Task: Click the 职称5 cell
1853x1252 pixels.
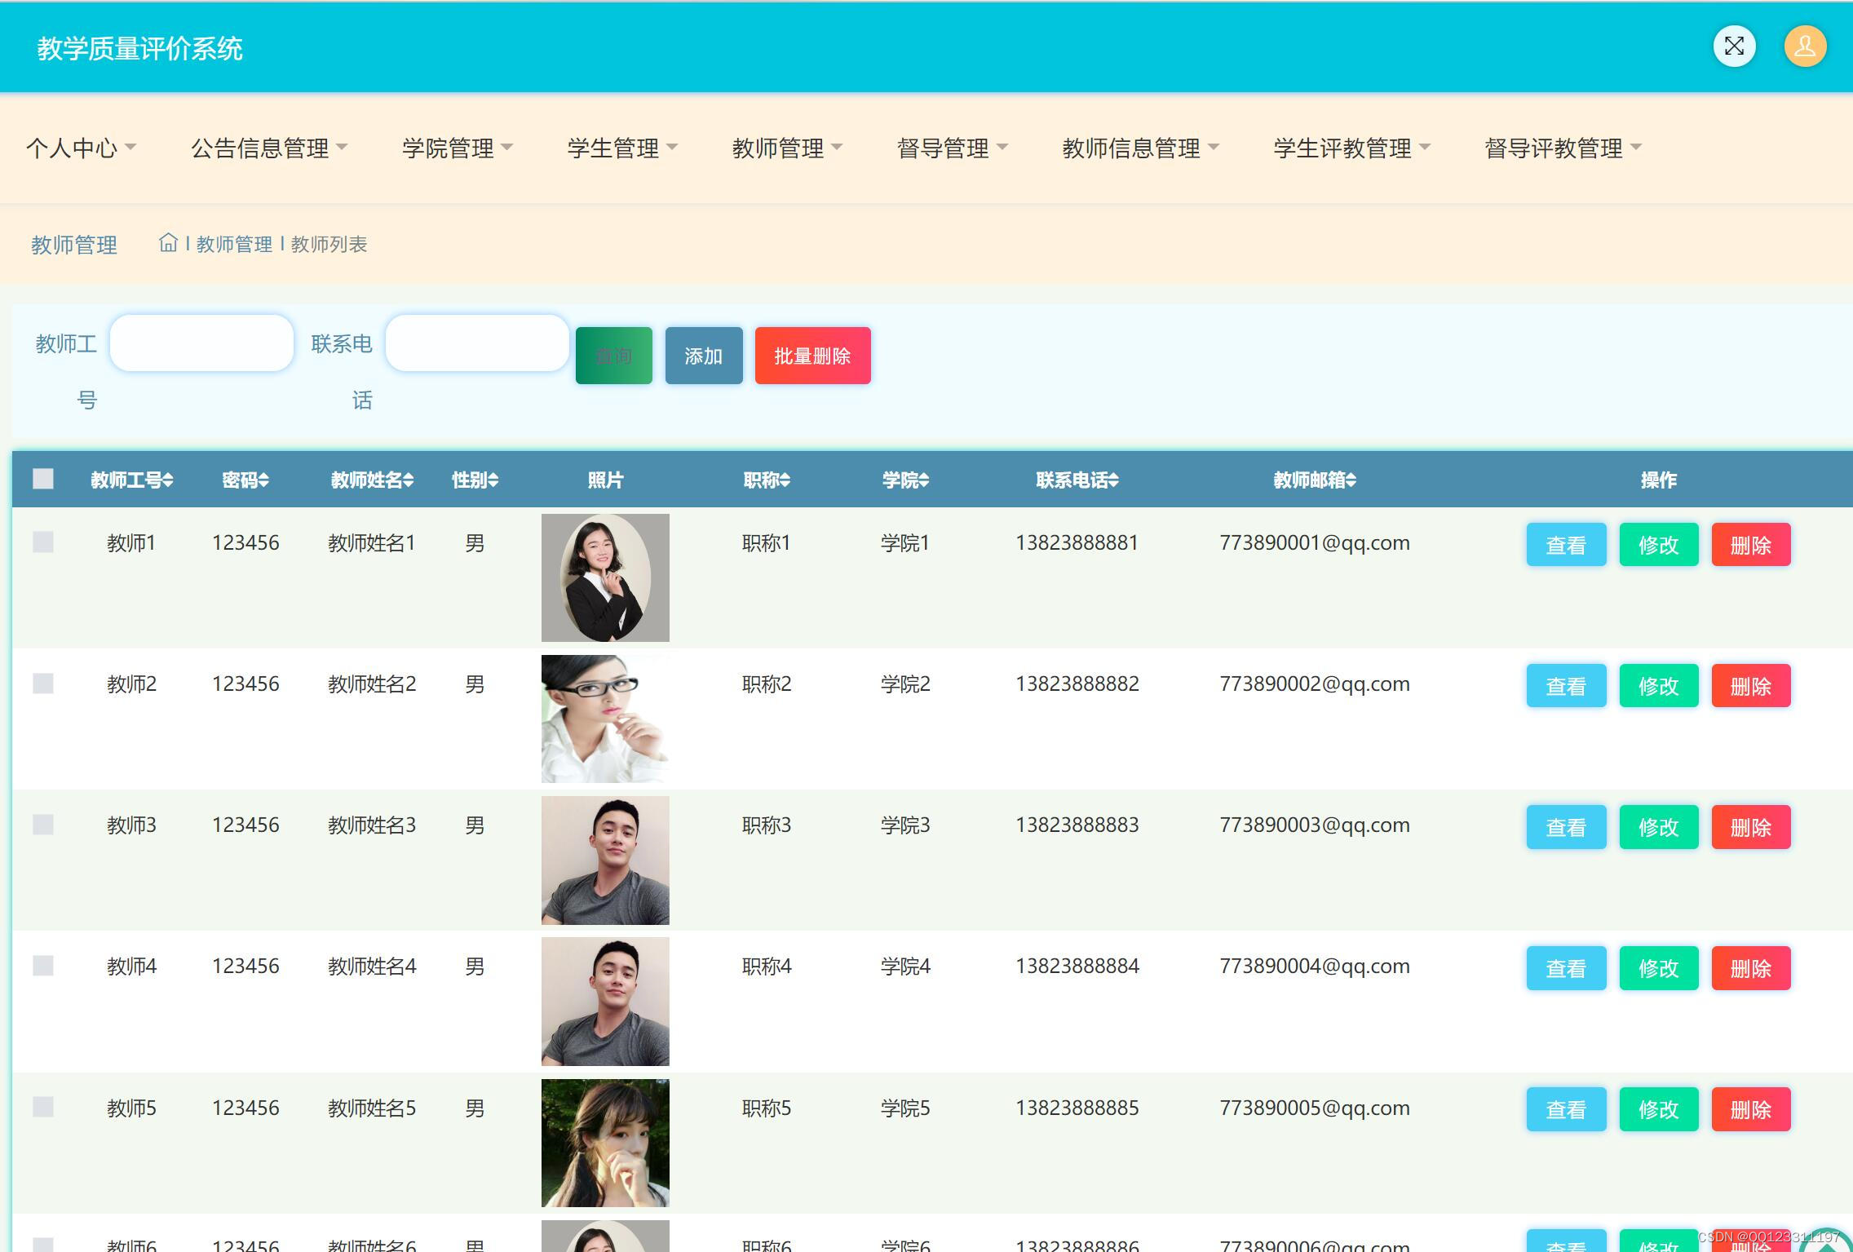Action: point(767,1108)
